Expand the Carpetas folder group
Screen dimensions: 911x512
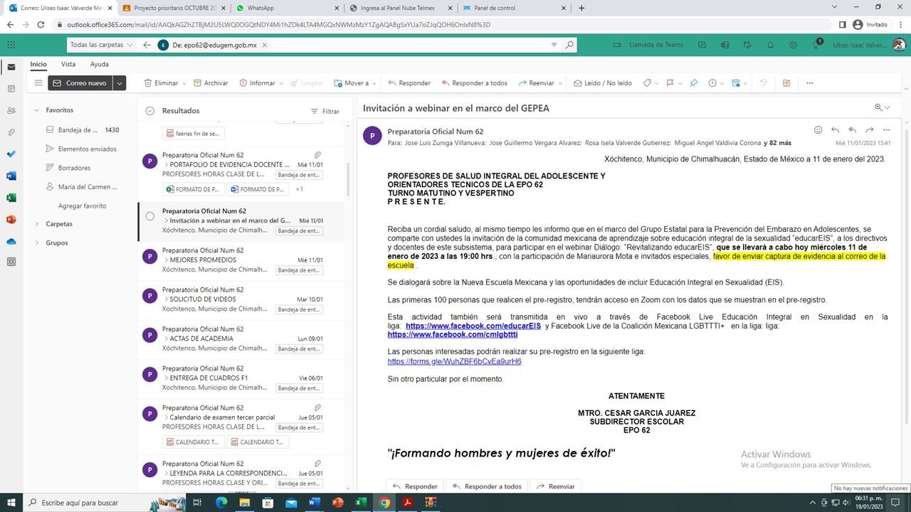[x=37, y=224]
